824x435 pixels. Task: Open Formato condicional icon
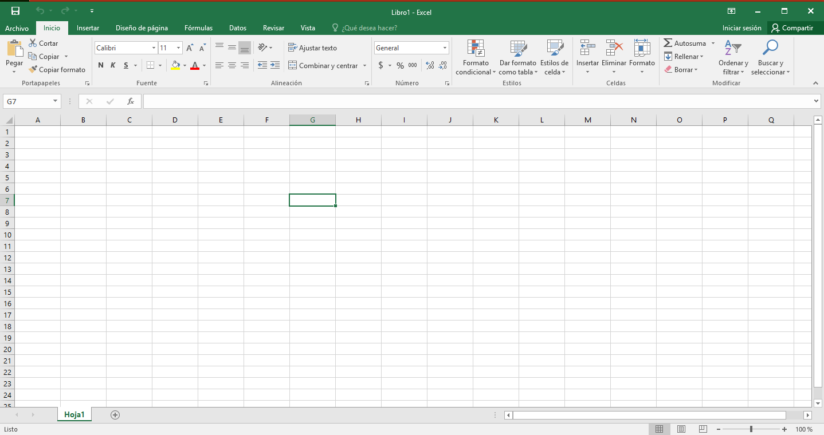476,49
